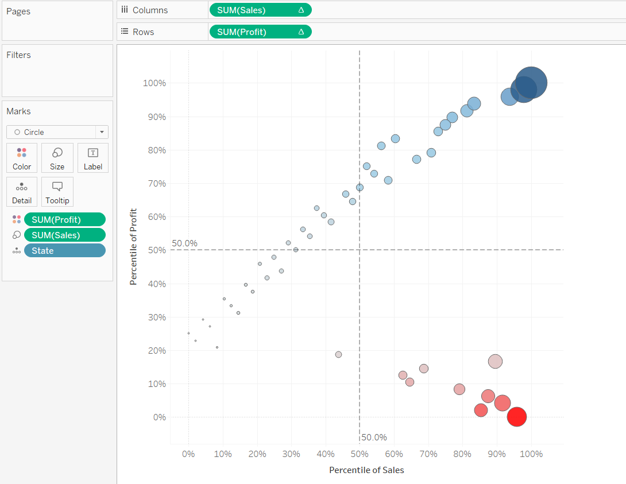The image size is (626, 484).
Task: Click the Columns shelf label
Action: coord(150,10)
